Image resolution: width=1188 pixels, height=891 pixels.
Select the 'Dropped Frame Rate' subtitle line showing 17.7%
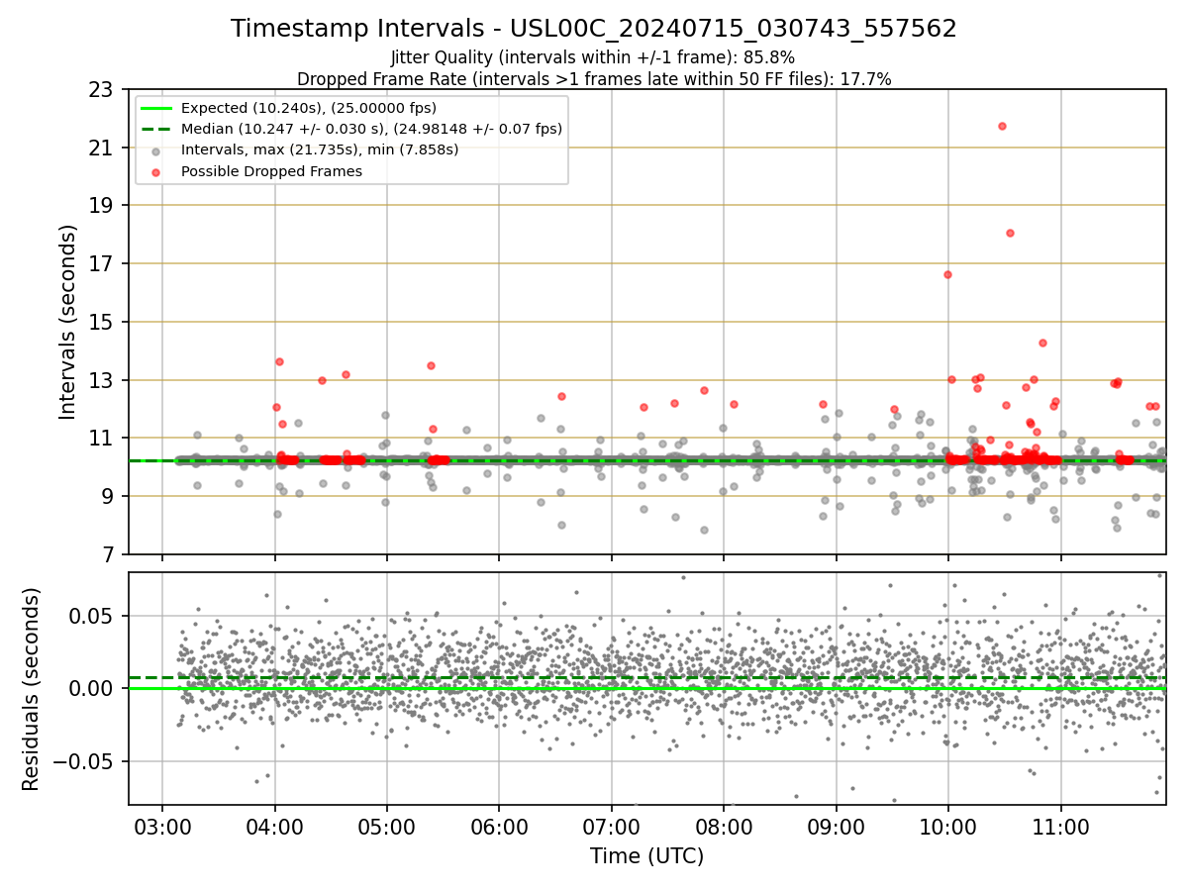click(x=594, y=79)
